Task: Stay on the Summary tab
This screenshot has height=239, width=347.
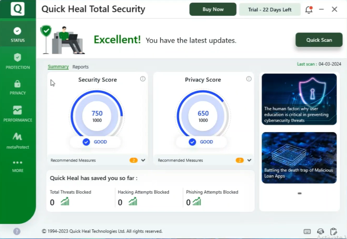Action: coord(58,67)
